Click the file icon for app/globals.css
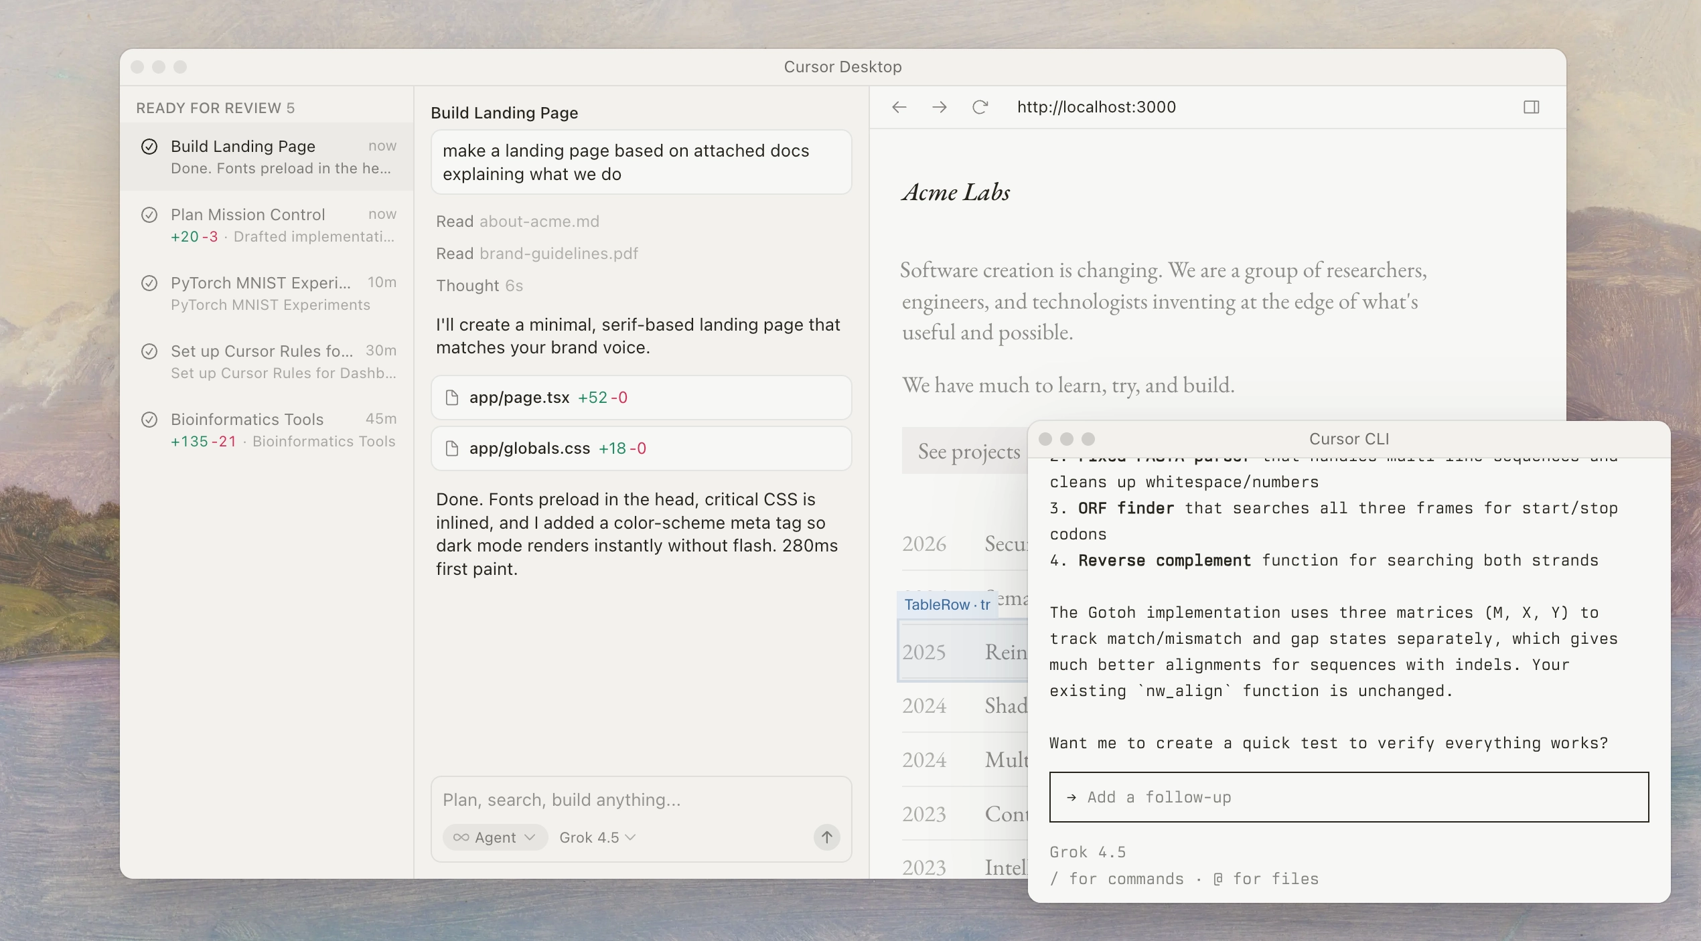Viewport: 1701px width, 941px height. click(452, 448)
